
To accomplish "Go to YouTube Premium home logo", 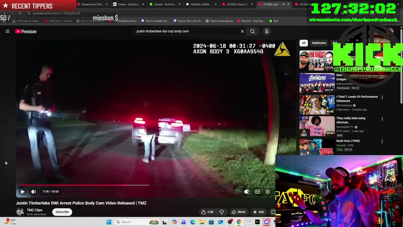I will [26, 32].
